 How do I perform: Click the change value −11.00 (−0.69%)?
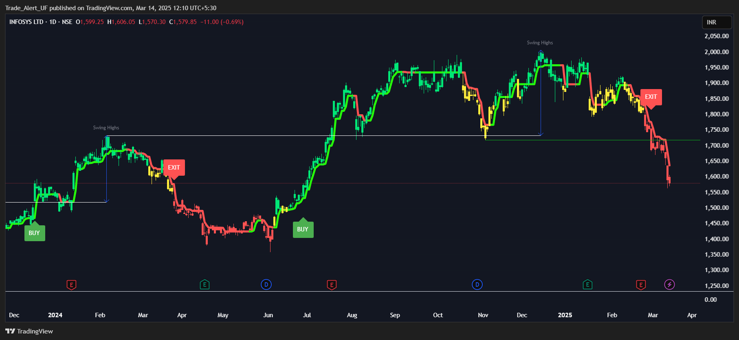coord(222,22)
